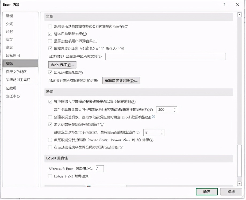246x200 pixels.
Task: Uncheck the request automatic link update checkbox
Action: [x=50, y=34]
